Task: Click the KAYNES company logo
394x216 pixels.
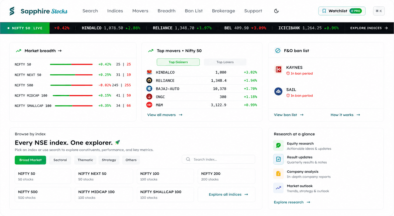Action: coord(278,69)
